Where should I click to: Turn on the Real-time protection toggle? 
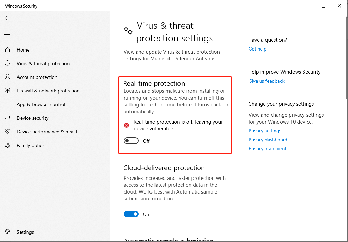pos(131,141)
